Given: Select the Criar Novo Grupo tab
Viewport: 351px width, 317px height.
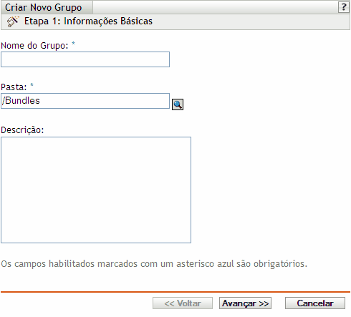Looking at the screenshot, I should click(x=47, y=7).
